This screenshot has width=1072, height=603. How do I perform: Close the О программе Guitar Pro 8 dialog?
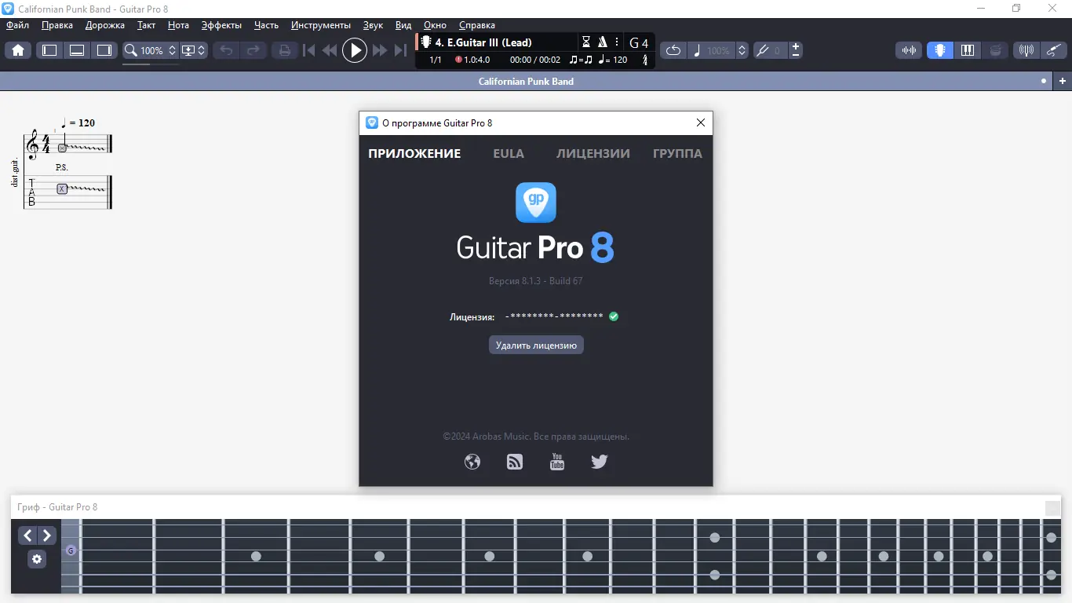(x=701, y=122)
